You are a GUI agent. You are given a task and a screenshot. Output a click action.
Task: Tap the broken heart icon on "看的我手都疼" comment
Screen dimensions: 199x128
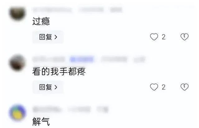point(184,87)
